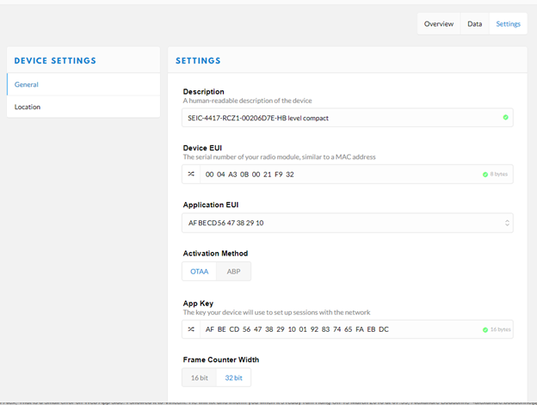This screenshot has height=405, width=537.
Task: Click the 8 bytes validity indicator
Action: (x=497, y=175)
